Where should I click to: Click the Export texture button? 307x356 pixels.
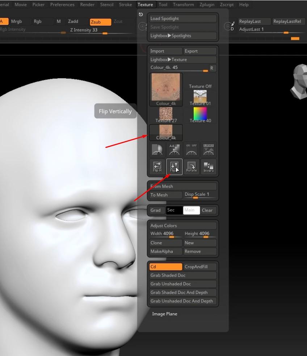point(200,51)
